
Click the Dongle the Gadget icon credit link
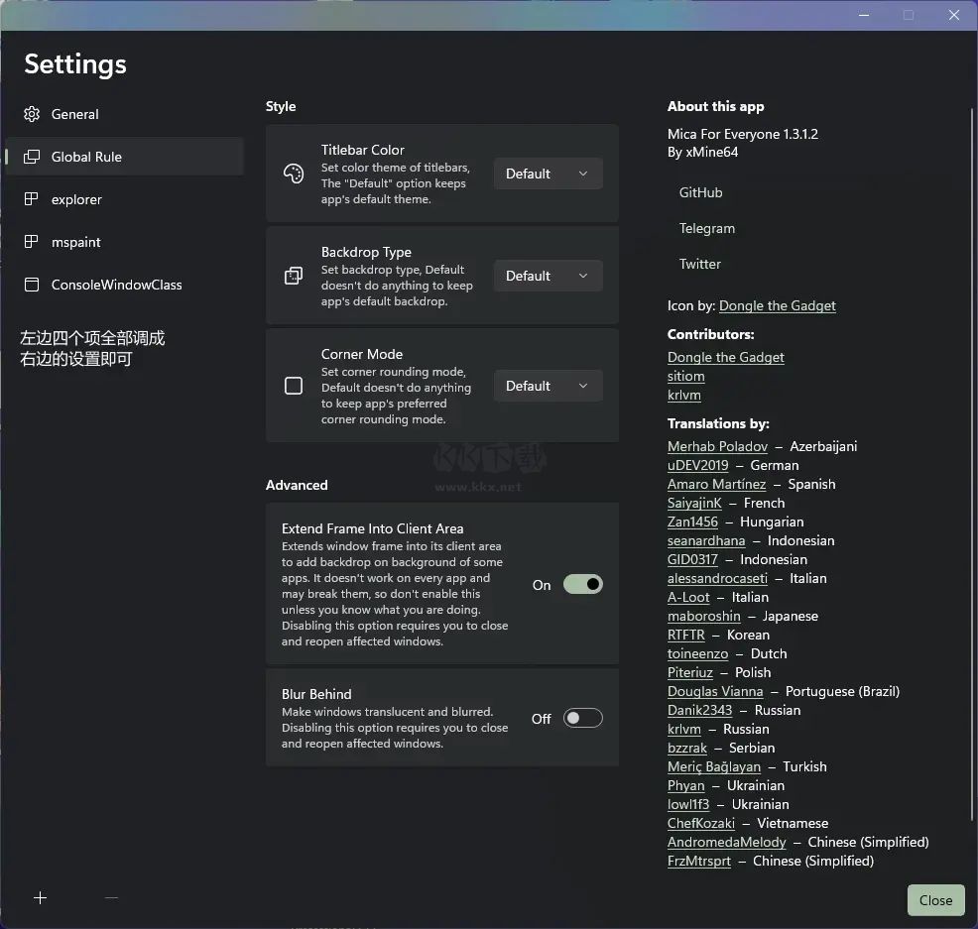click(x=777, y=306)
